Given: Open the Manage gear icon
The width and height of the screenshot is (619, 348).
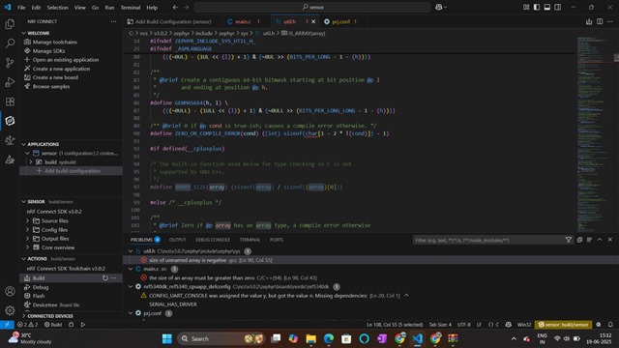Looking at the screenshot, I should [10, 310].
